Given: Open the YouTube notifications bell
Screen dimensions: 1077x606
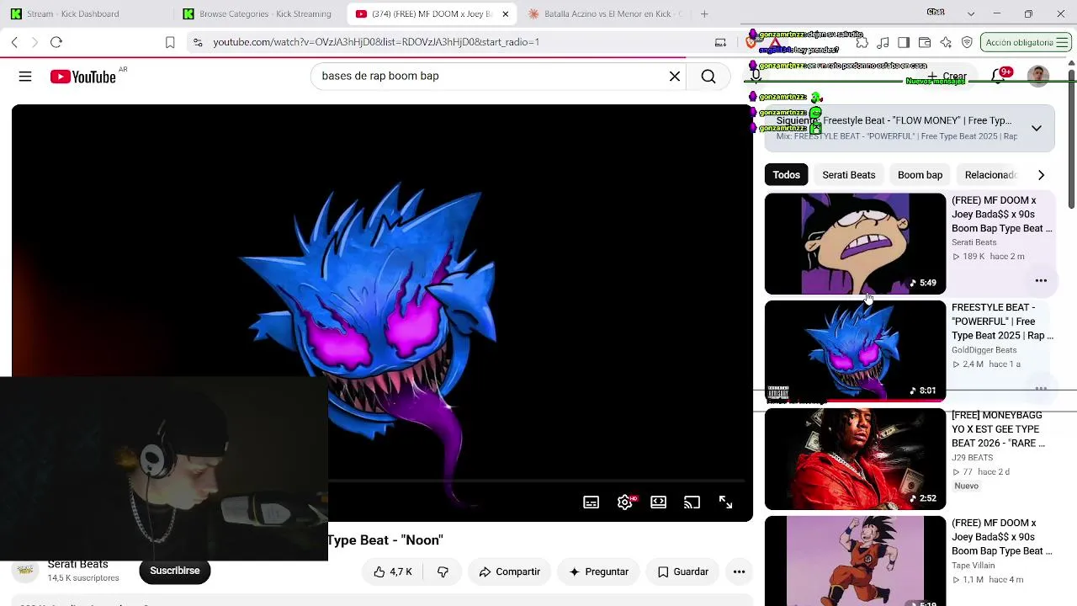Looking at the screenshot, I should click(998, 77).
